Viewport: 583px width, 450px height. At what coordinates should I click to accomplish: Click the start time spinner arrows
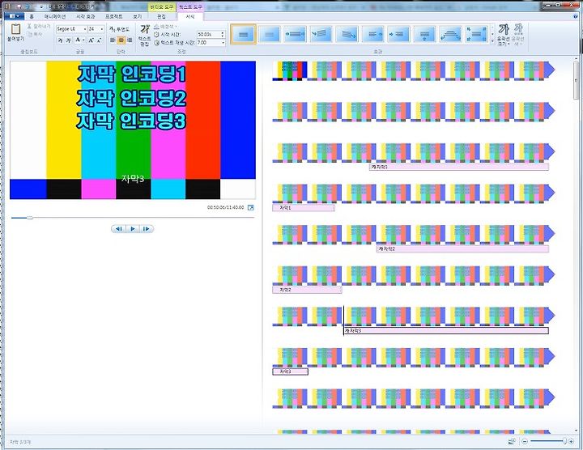click(223, 34)
